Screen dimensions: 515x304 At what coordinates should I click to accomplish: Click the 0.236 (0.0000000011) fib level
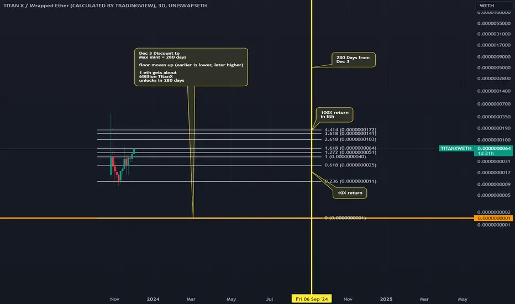[350, 181]
